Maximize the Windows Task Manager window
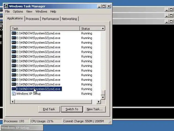The image size is (174, 131). (104, 6)
